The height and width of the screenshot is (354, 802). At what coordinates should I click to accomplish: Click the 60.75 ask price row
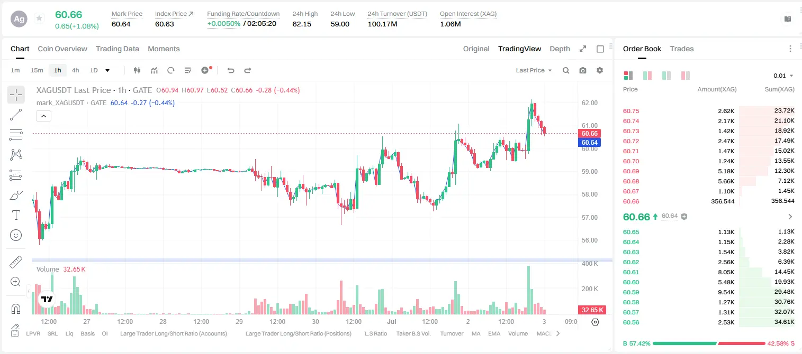click(708, 111)
